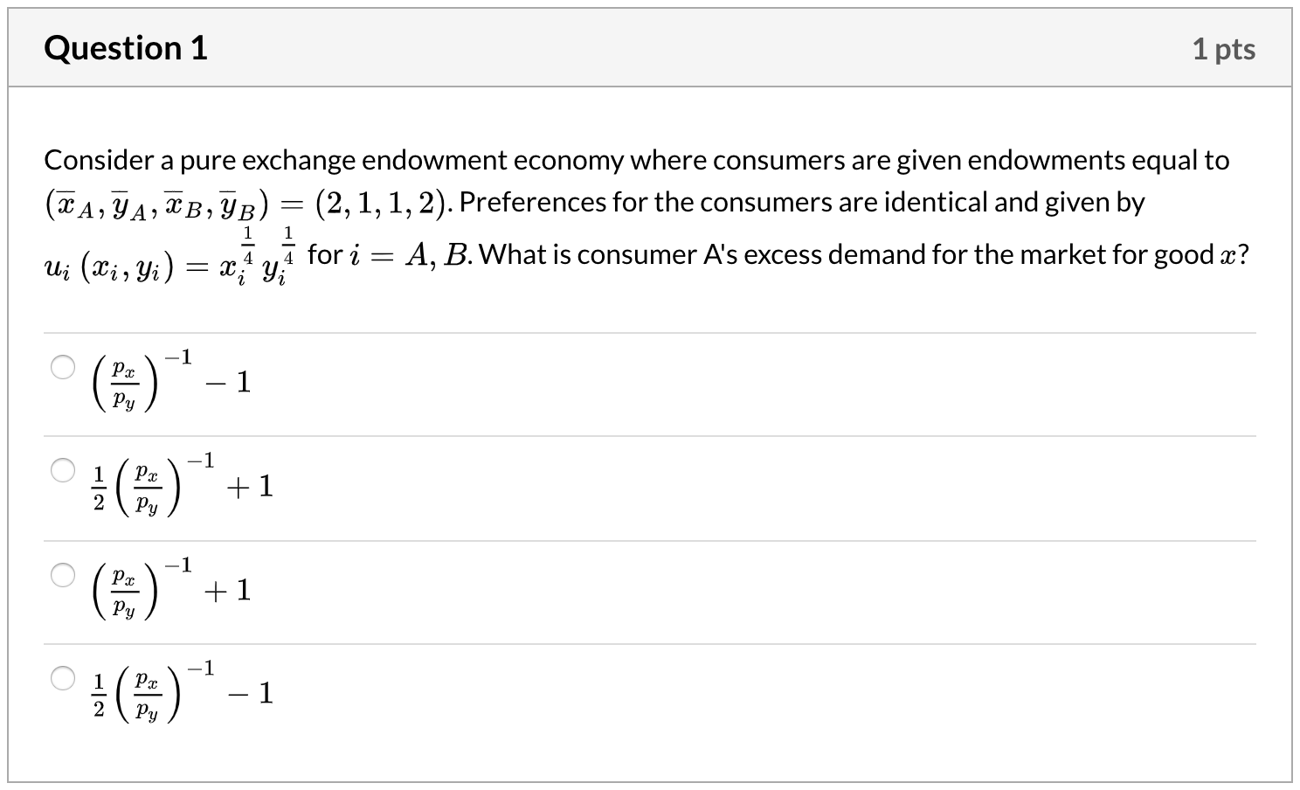Click the Question 1 header

coord(125,48)
